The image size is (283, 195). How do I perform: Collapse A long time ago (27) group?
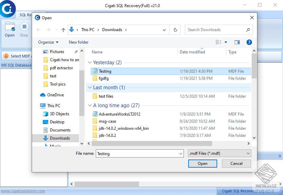click(x=90, y=105)
